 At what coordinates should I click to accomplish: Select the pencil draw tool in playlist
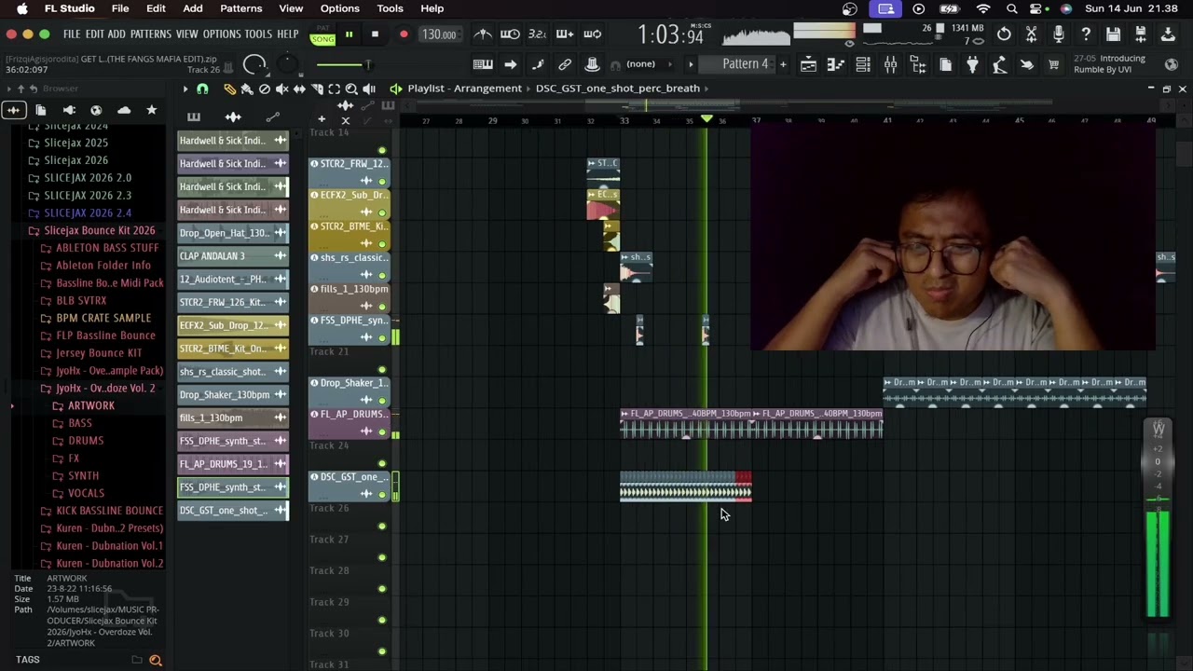coord(229,89)
